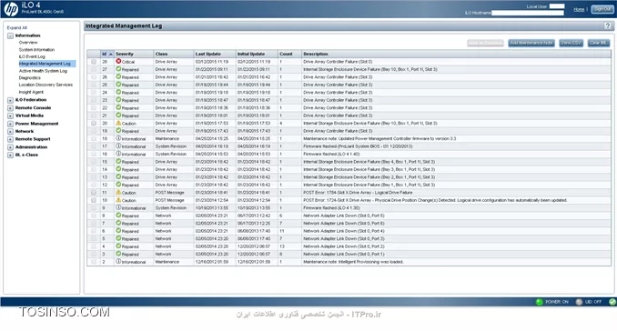Screen dimensions: 617x331
Task: Click the Clear IML button
Action: [599, 43]
